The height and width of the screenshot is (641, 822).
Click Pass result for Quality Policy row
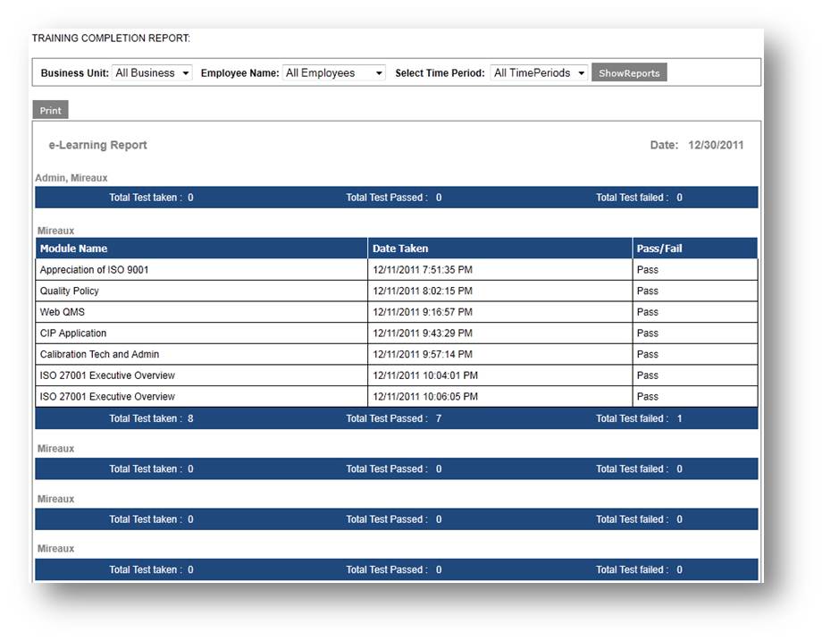[x=648, y=291]
